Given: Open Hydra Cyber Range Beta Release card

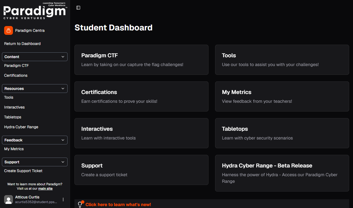Looking at the screenshot, I should (282, 173).
